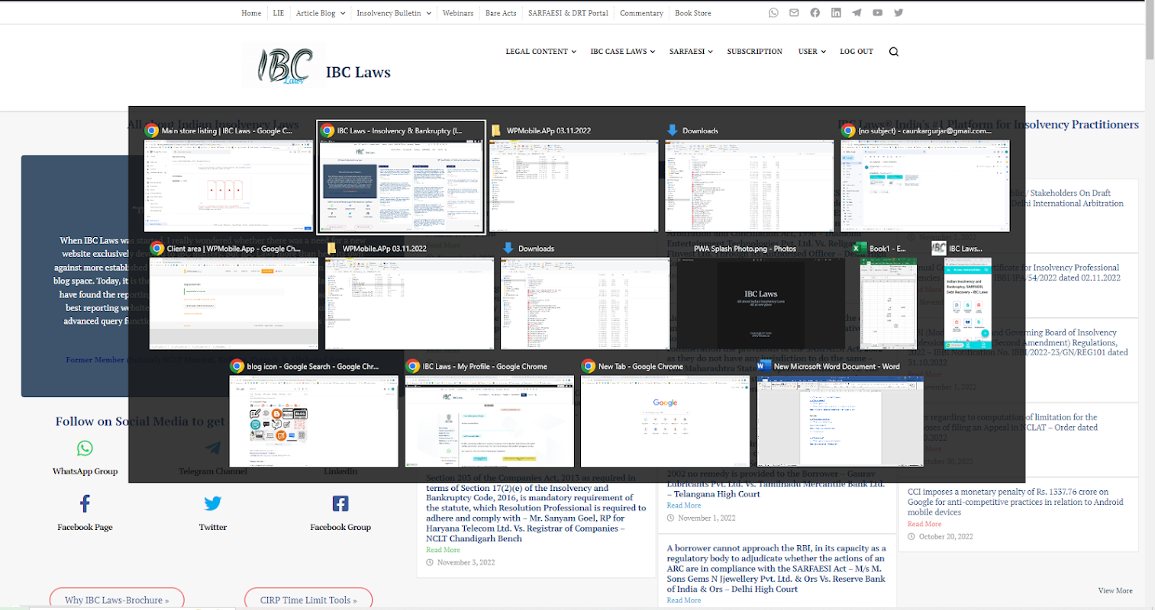Expand the IBC CASE LAWS dropdown
The height and width of the screenshot is (610, 1155).
pos(623,52)
